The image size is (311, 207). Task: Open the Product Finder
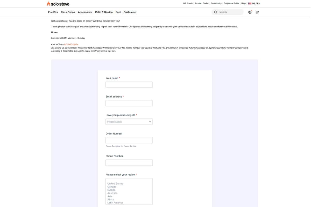tap(202, 3)
